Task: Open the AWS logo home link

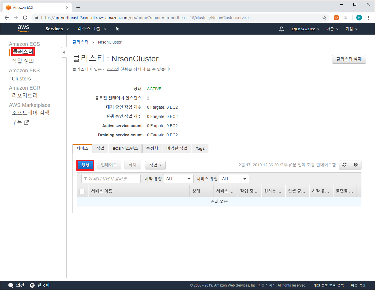Action: (x=23, y=29)
